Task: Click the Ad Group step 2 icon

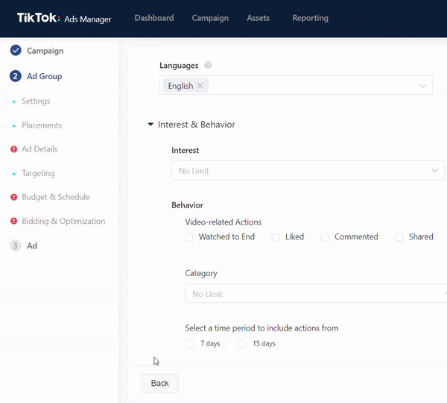Action: tap(16, 76)
